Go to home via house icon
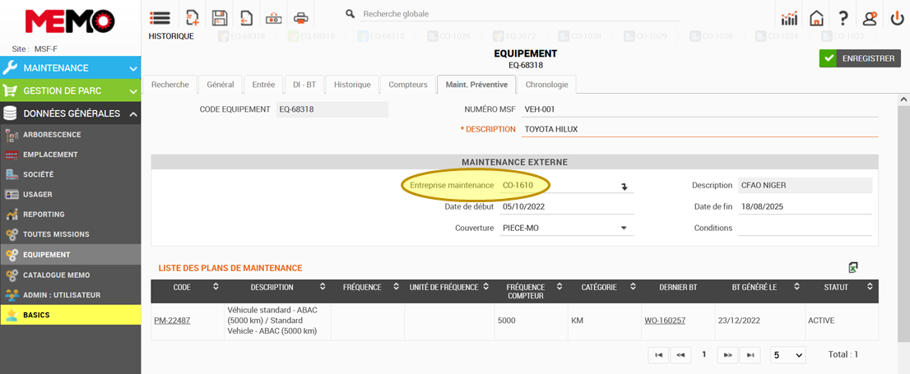This screenshot has width=910, height=374. pos(816,18)
